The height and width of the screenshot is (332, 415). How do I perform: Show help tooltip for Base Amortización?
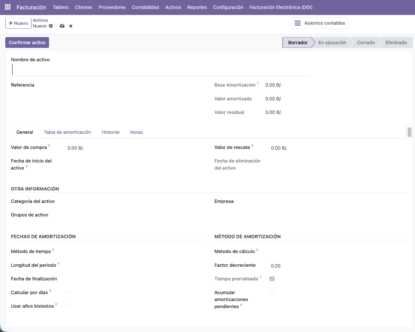coord(257,84)
